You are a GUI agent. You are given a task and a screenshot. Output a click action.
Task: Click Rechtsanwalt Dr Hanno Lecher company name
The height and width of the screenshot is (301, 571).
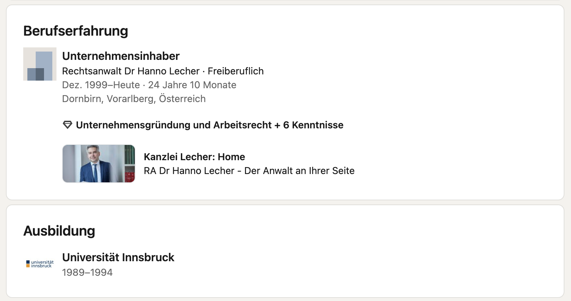tap(131, 71)
